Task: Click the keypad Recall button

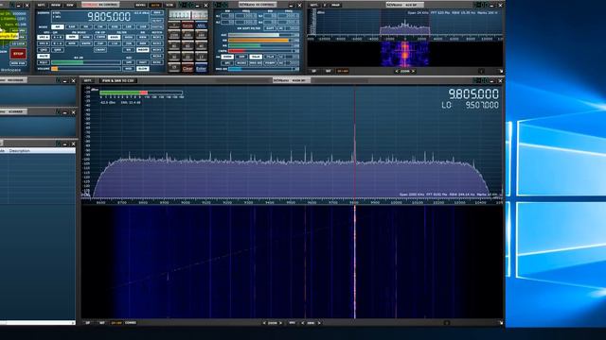Action: pyautogui.click(x=187, y=25)
